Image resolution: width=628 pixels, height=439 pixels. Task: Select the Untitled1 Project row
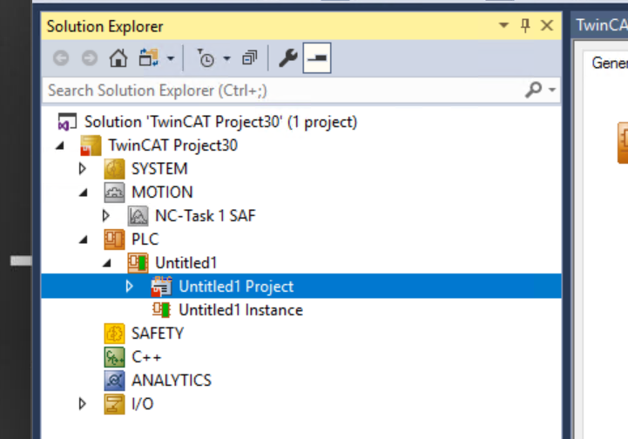tap(301, 286)
